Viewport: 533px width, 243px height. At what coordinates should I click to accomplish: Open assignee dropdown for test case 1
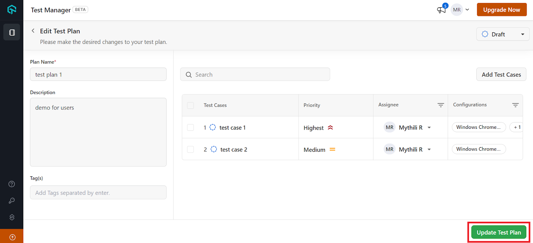[x=429, y=127]
